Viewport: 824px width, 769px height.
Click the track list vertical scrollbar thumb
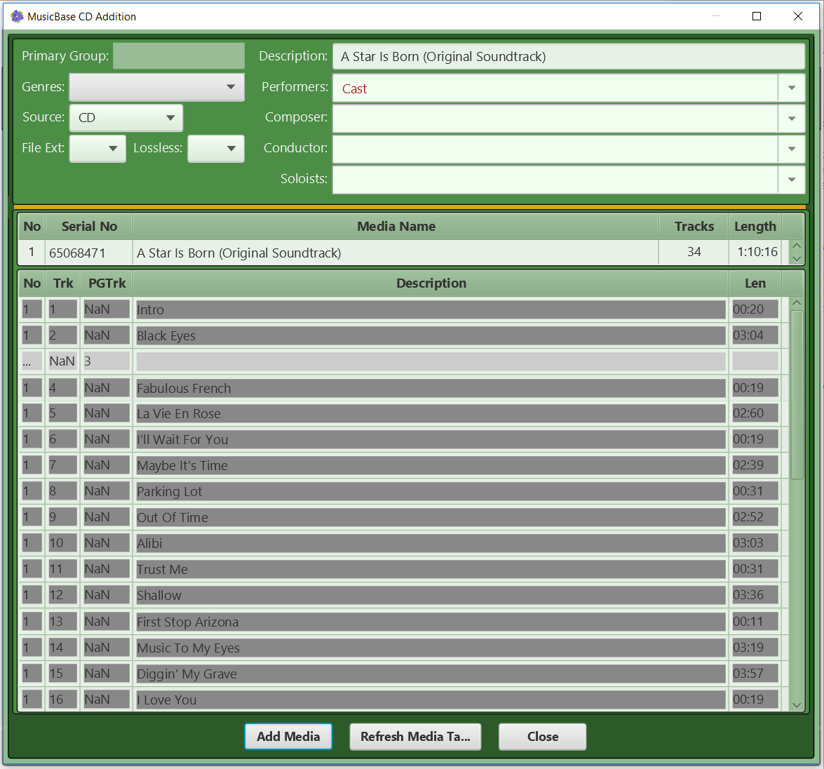797,395
